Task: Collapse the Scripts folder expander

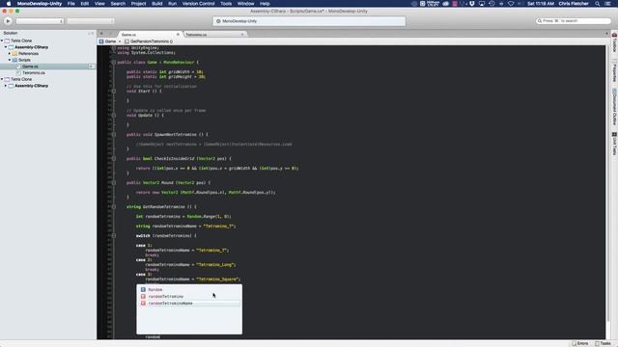Action: [10, 60]
